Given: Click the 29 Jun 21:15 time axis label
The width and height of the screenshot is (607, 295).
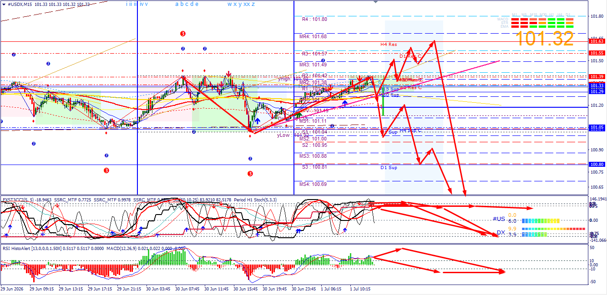Looking at the screenshot, I should 129,289.
